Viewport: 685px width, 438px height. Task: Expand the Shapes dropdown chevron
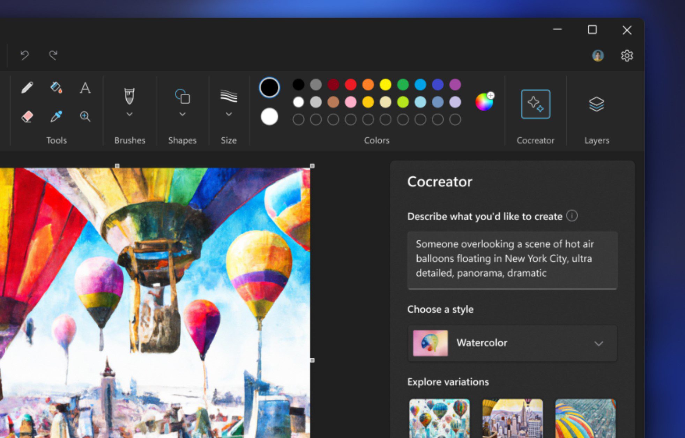coord(182,114)
